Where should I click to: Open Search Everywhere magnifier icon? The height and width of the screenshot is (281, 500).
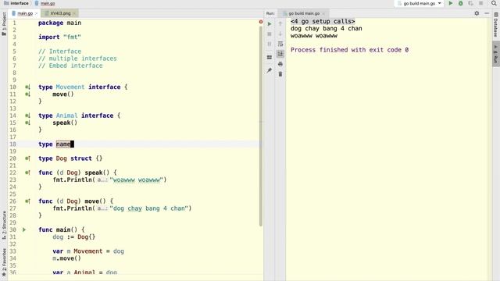click(494, 3)
